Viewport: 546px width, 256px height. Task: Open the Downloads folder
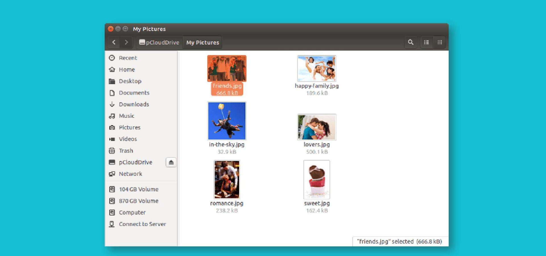tap(134, 104)
